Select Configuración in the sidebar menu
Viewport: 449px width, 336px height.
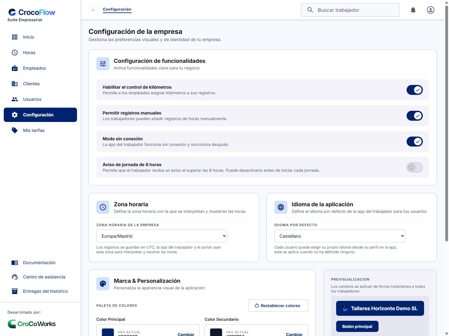click(40, 115)
